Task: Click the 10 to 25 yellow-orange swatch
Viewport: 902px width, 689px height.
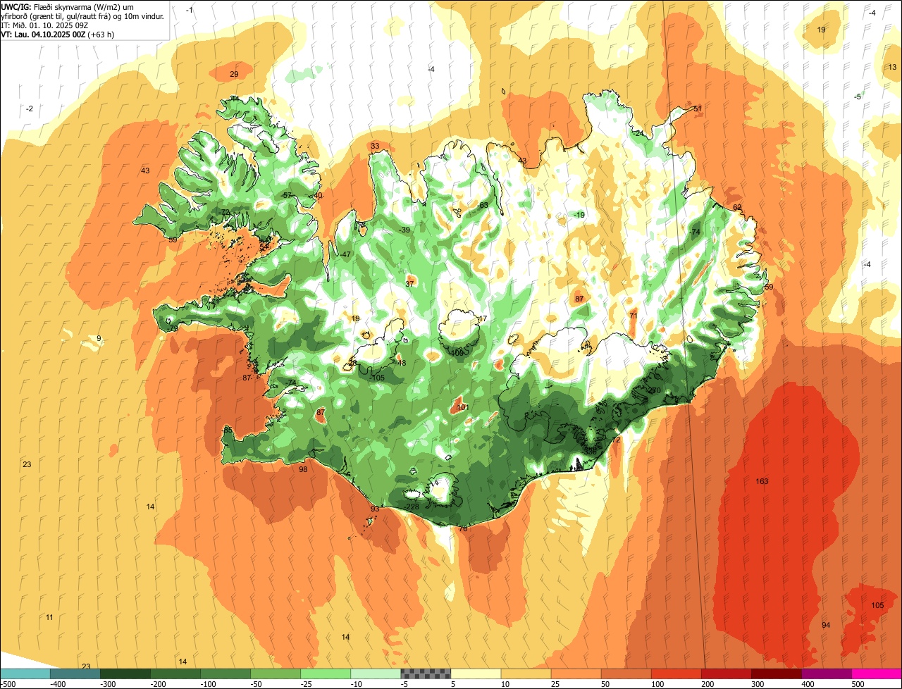Action: coord(526,674)
